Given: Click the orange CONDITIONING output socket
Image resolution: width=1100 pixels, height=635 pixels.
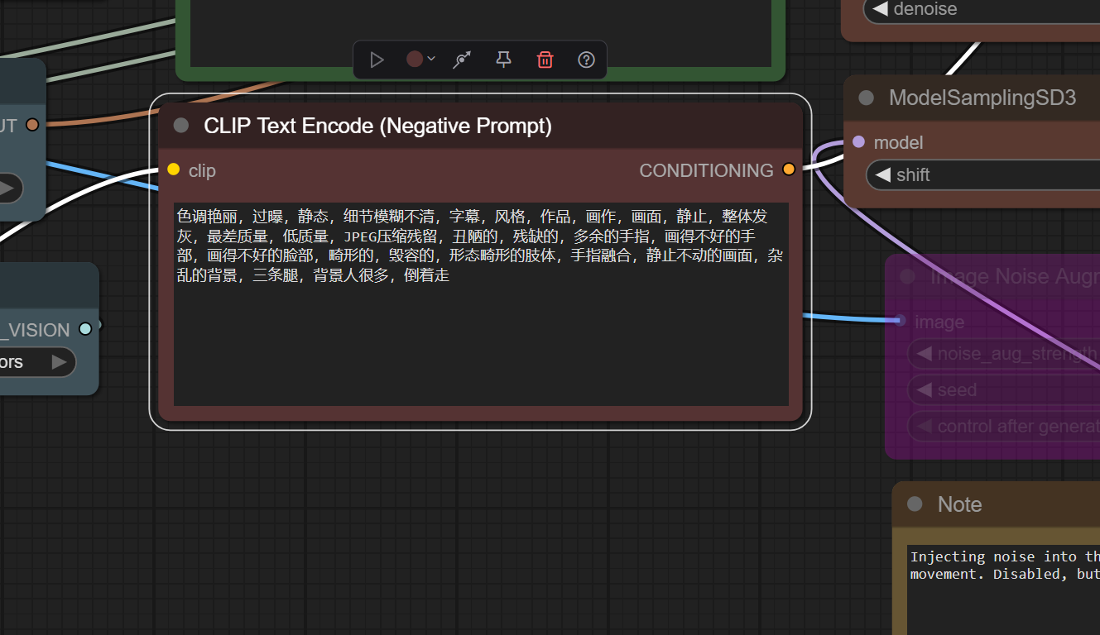Looking at the screenshot, I should pyautogui.click(x=789, y=169).
